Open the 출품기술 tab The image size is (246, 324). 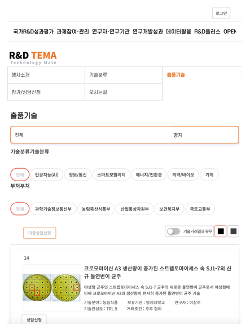click(176, 75)
